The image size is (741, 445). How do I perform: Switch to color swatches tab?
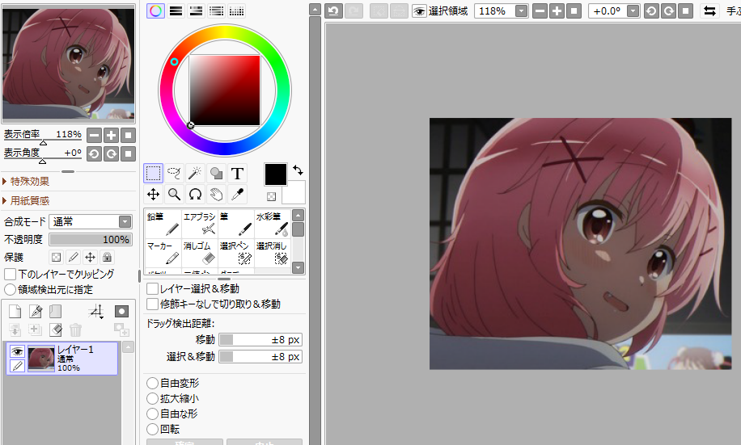[237, 10]
